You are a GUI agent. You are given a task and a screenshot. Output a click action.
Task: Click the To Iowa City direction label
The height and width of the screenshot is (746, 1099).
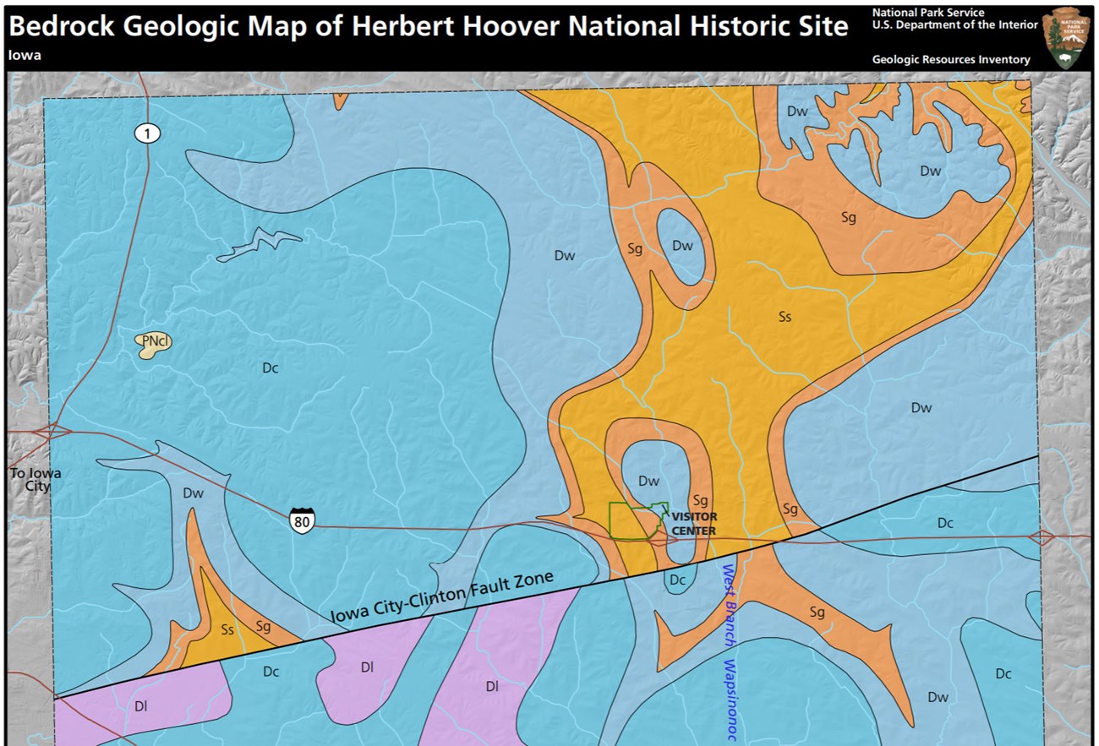[x=36, y=479]
